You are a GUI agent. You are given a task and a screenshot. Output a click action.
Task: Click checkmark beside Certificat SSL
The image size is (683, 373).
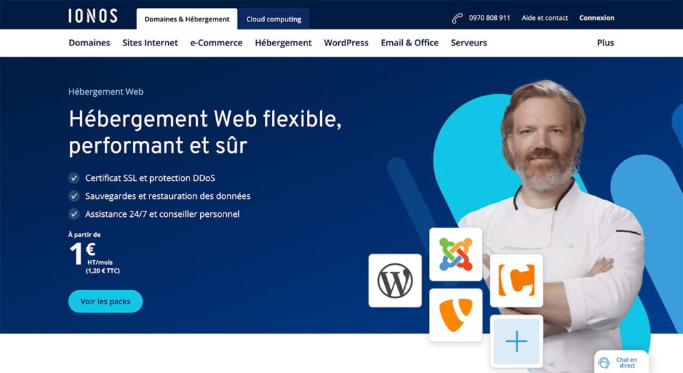(x=74, y=177)
